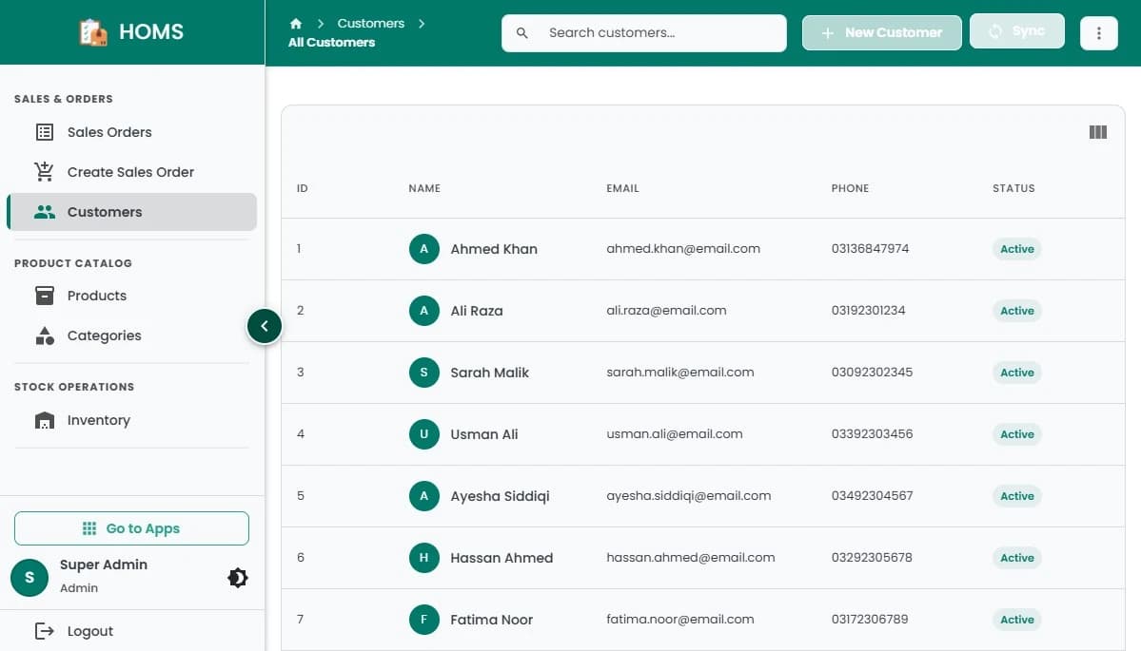Sort by the EMAIL column header

click(x=623, y=188)
